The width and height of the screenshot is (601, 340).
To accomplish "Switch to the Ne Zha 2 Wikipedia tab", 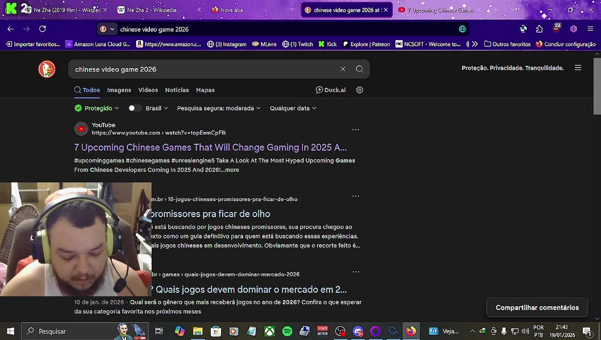I will point(159,10).
